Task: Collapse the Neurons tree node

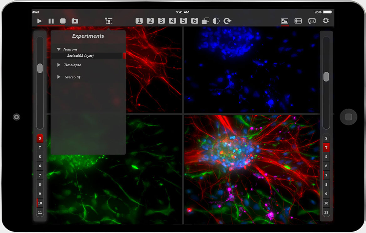Action: pyautogui.click(x=58, y=49)
